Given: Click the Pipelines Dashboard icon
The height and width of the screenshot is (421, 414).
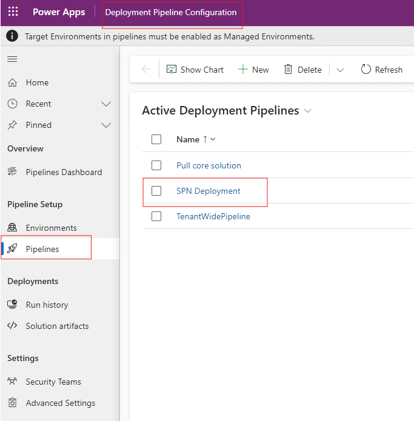Looking at the screenshot, I should pyautogui.click(x=12, y=172).
